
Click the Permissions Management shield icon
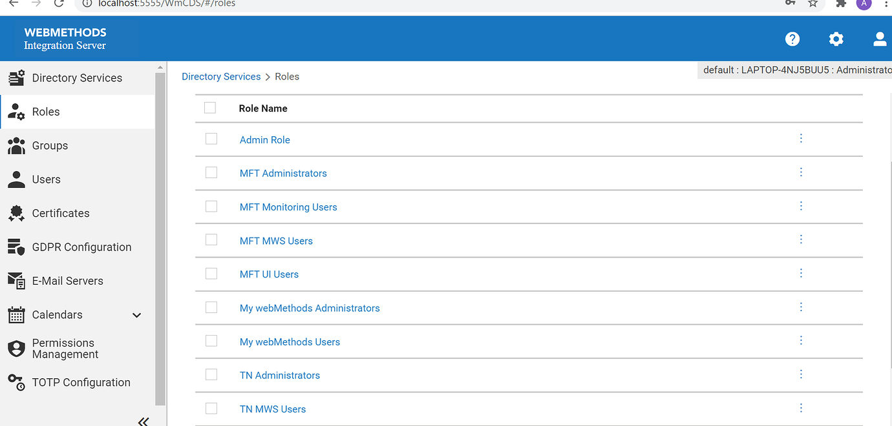[x=16, y=349]
